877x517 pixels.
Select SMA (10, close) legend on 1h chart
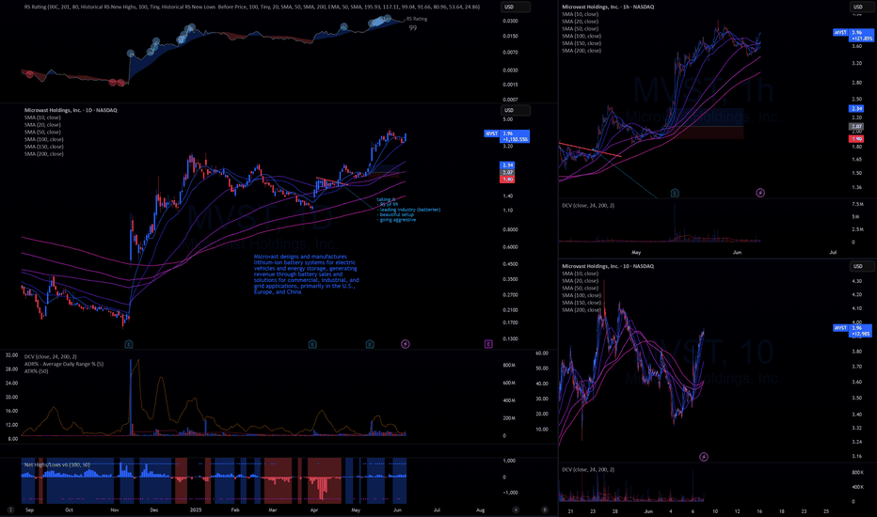580,14
